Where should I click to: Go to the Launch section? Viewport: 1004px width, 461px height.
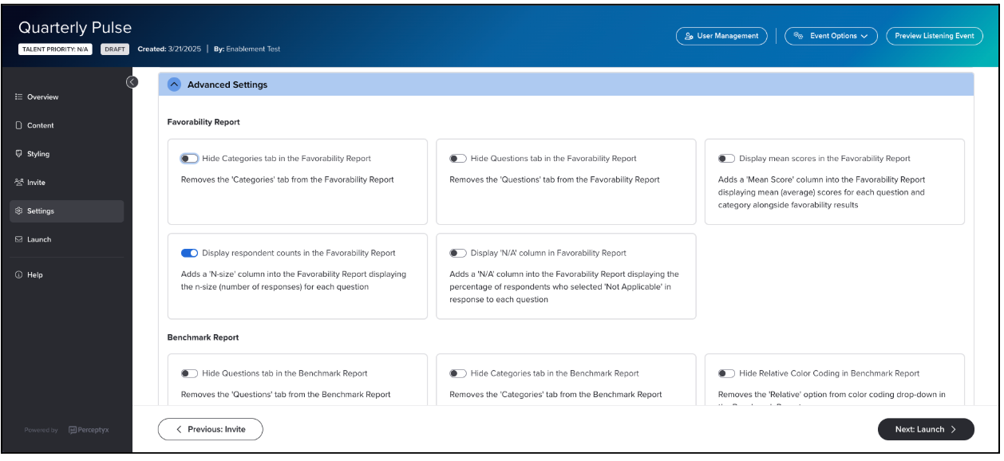pos(67,239)
